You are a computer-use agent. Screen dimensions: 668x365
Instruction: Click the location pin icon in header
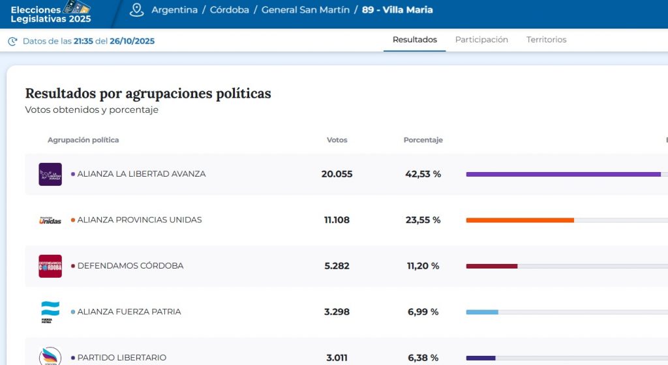pyautogui.click(x=136, y=10)
